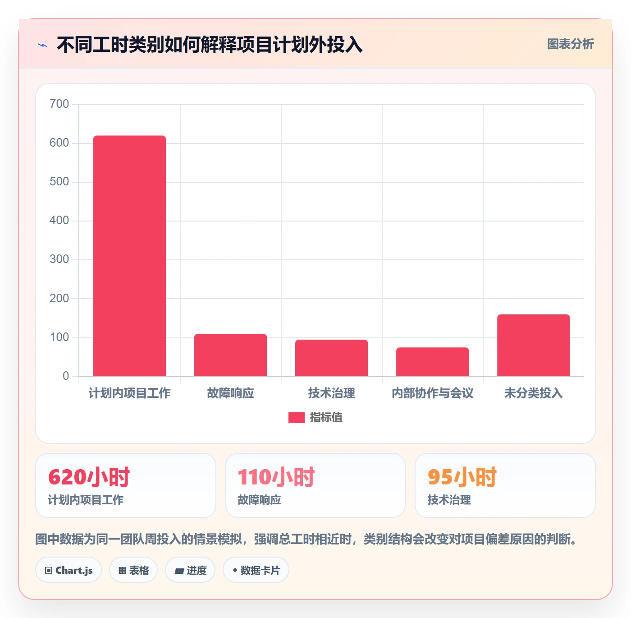Viewport: 631px width, 618px height.
Task: Open the 620小时 data card
Action: 126,485
